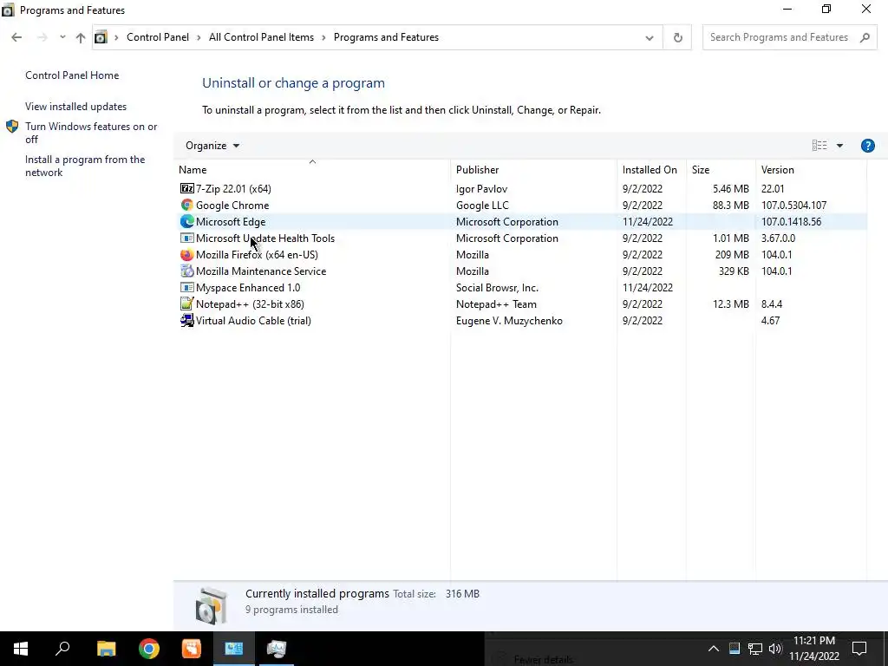888x666 pixels.
Task: Open Turn Windows features on or off
Action: tap(91, 133)
